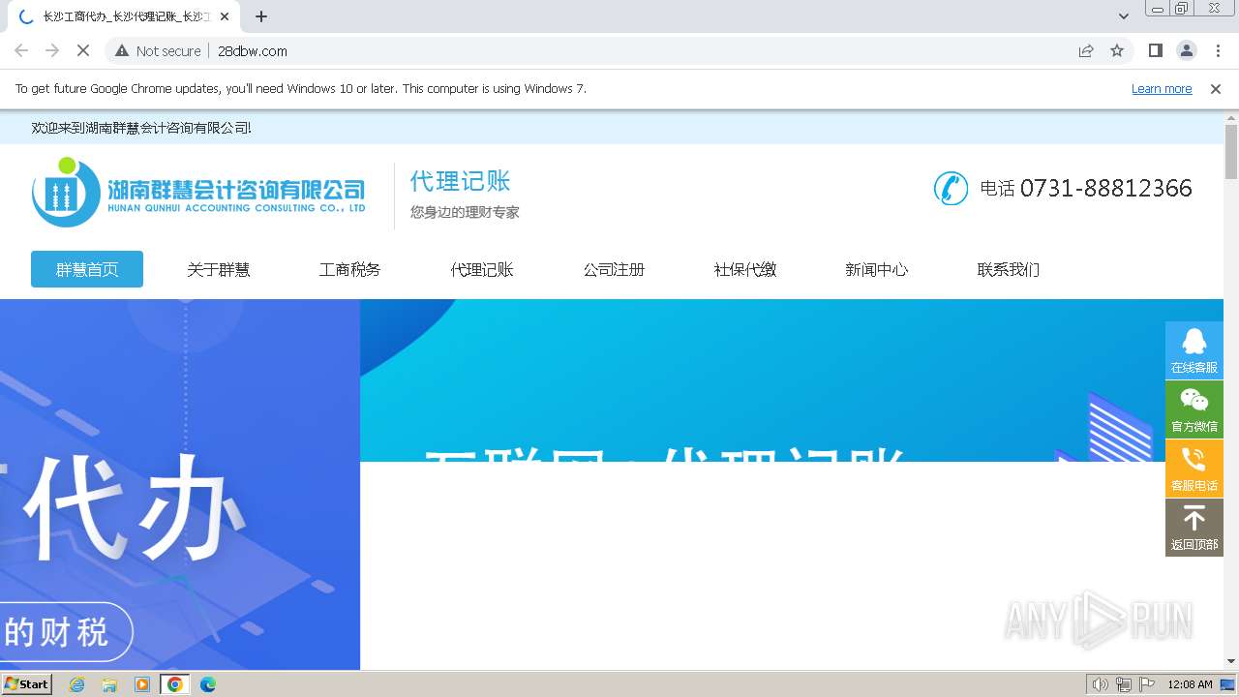Viewport: 1239px width, 697px height.
Task: Open Chrome three-dot menu
Action: (1218, 50)
